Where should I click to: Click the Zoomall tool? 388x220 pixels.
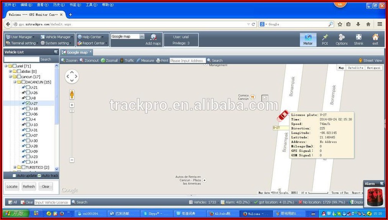109,61
